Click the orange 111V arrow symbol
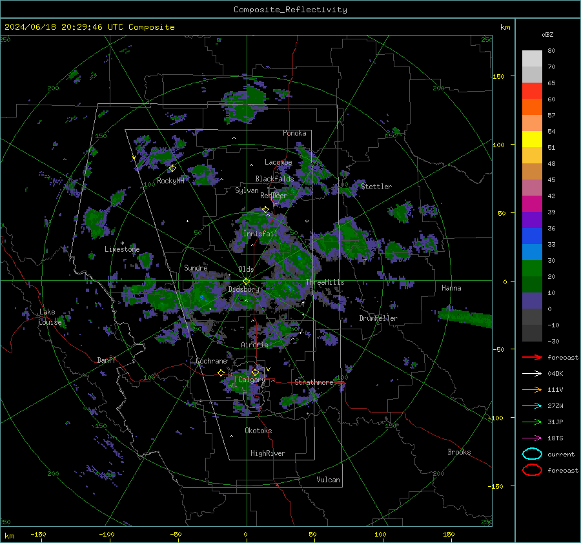 click(x=532, y=389)
